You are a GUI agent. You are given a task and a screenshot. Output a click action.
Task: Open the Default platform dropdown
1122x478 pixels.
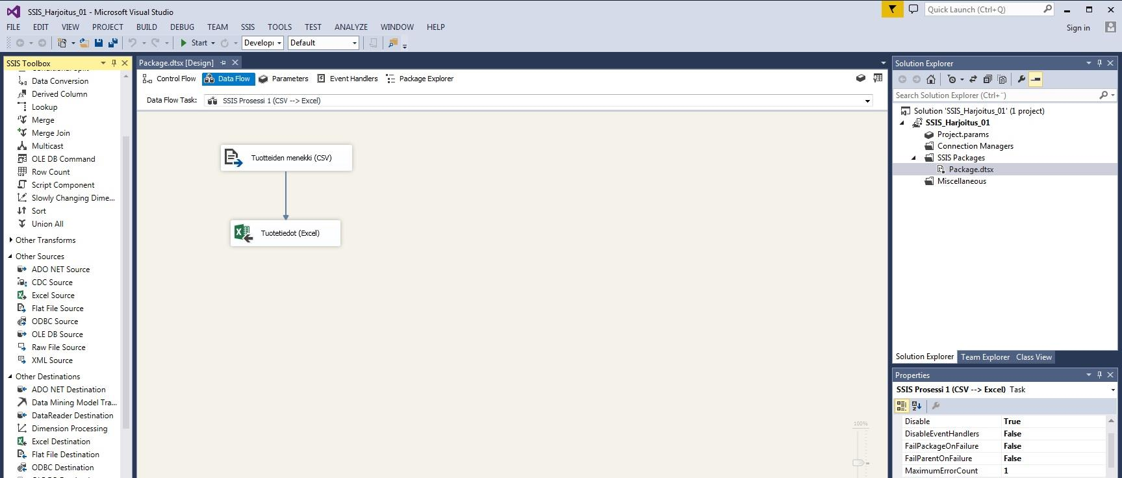[323, 43]
